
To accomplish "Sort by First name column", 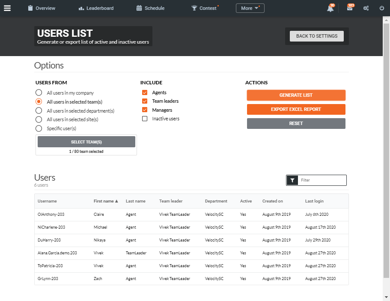I will click(x=106, y=201).
